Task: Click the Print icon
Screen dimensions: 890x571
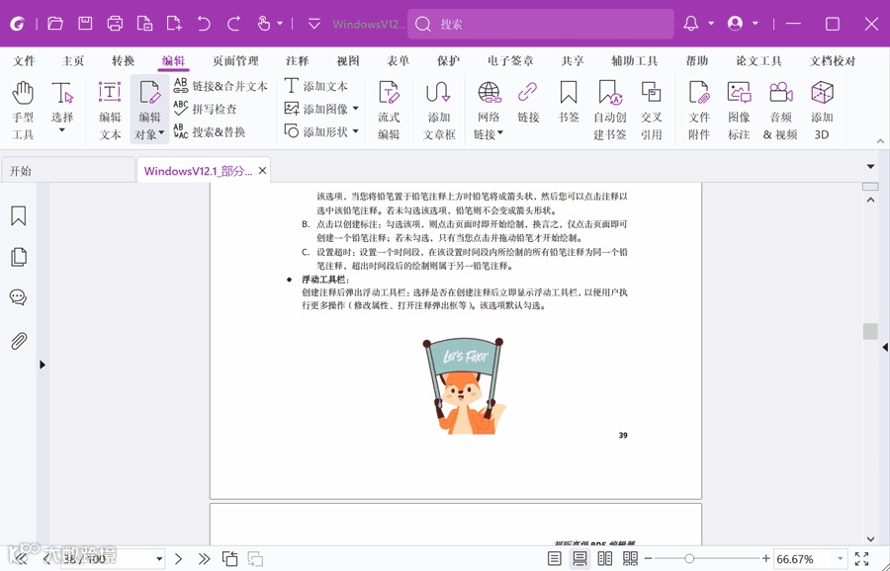Action: (115, 24)
